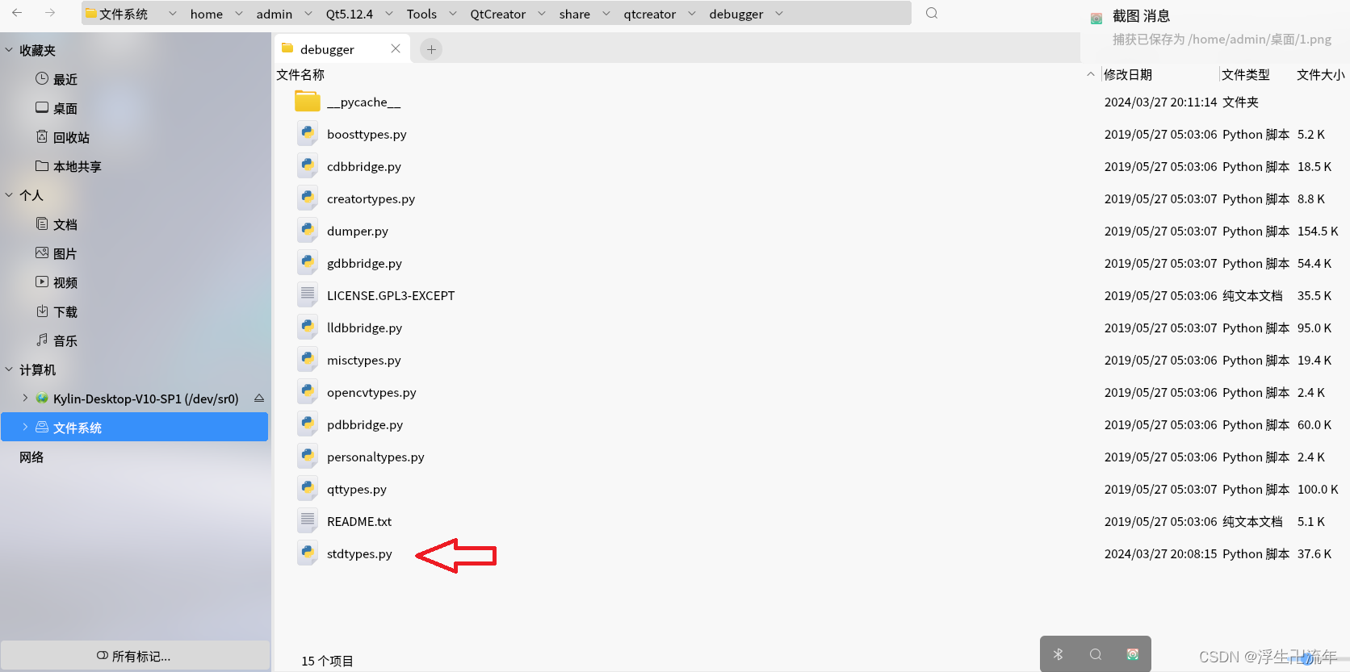Go back with the left arrow
Image resolution: width=1350 pixels, height=672 pixels.
(17, 13)
